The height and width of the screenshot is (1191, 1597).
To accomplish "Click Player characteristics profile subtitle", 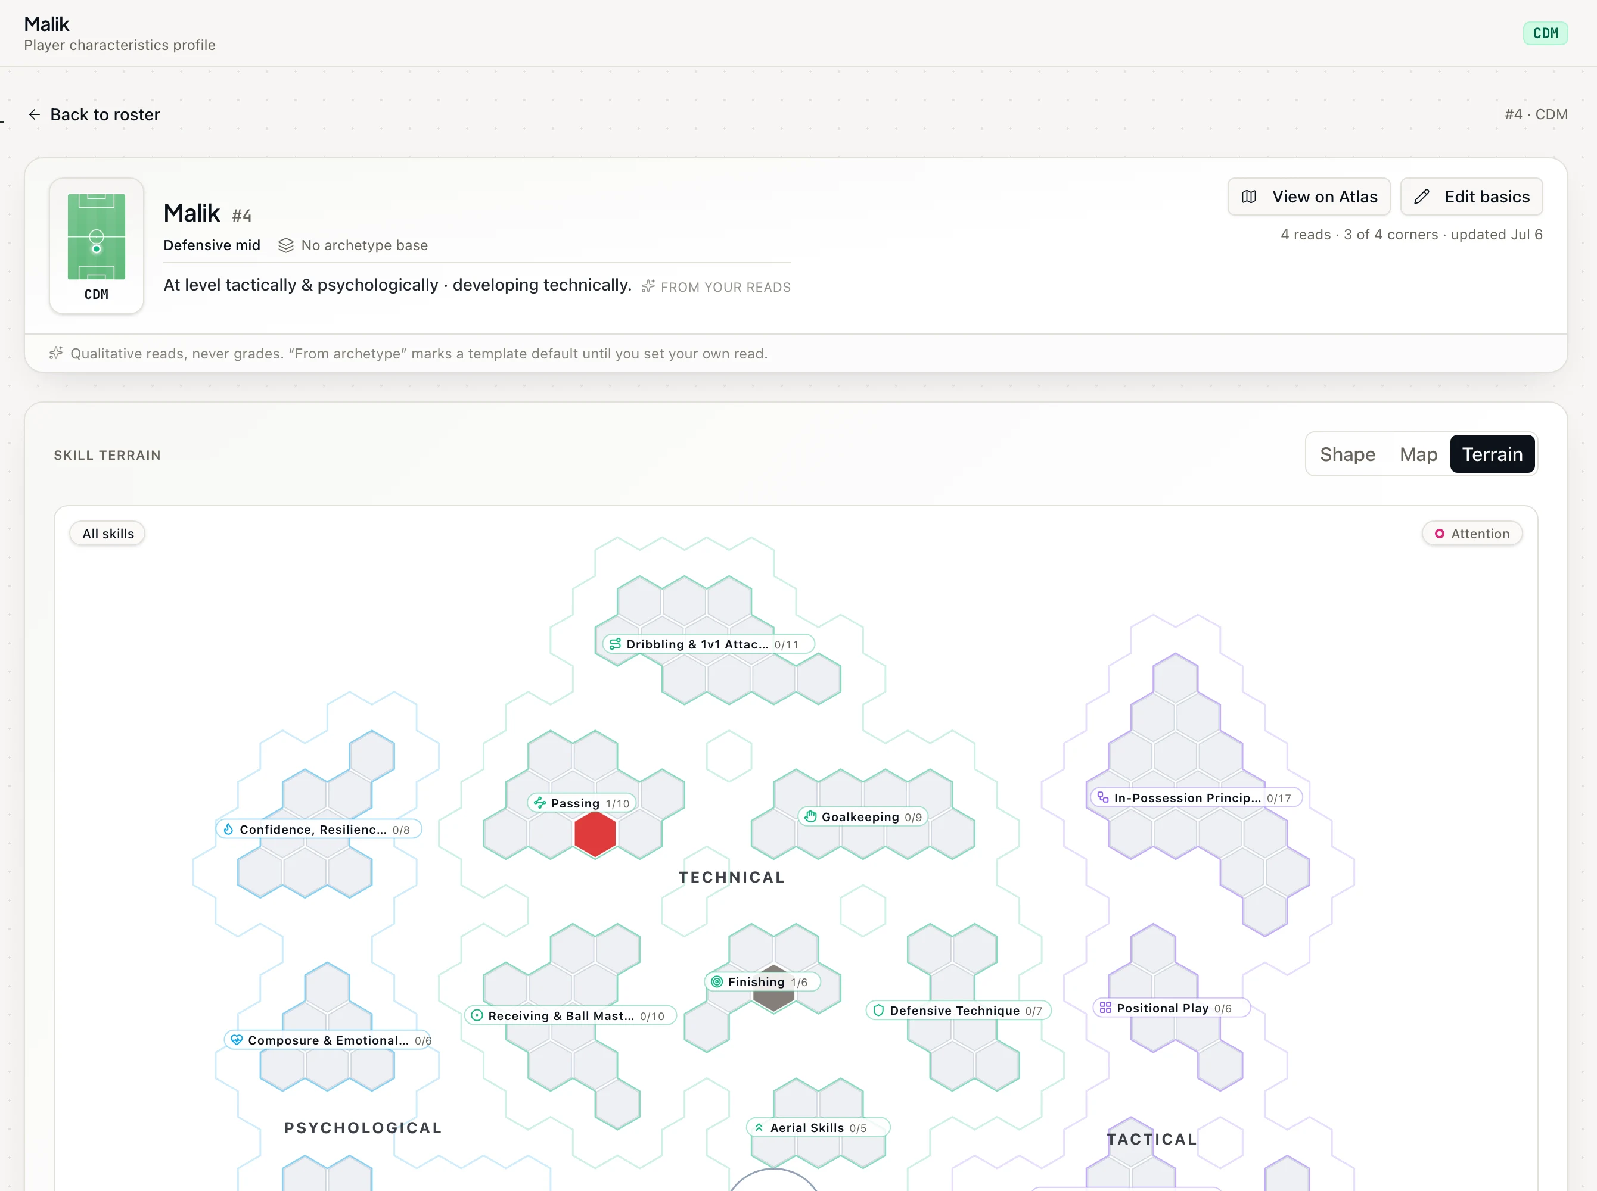I will point(120,45).
